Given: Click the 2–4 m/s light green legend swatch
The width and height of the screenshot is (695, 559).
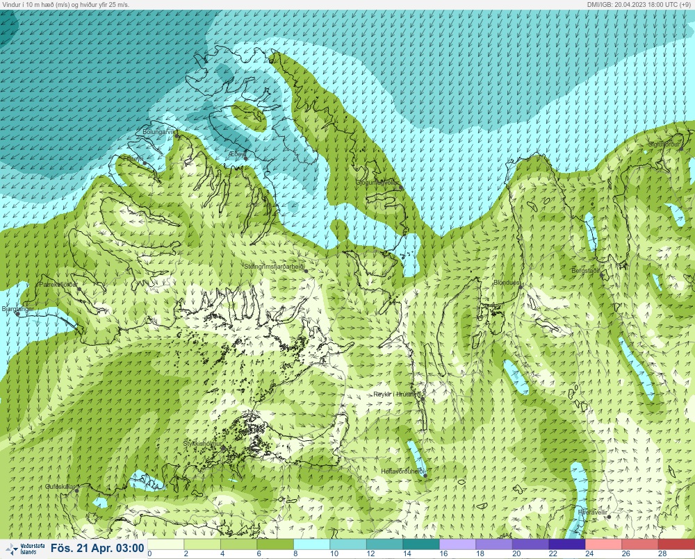Looking at the screenshot, I should point(202,544).
